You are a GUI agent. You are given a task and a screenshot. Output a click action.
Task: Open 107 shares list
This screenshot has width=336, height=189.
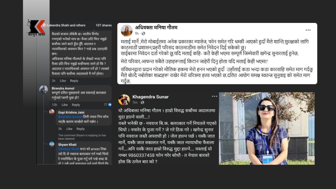(x=104, y=25)
